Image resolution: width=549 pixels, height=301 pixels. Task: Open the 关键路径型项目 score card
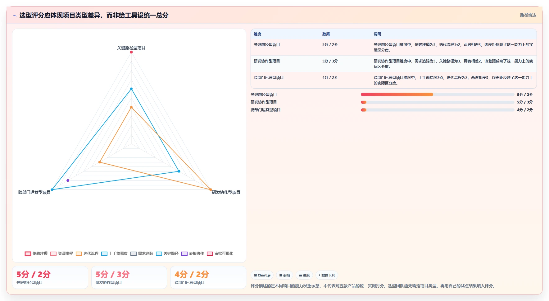tap(50, 277)
